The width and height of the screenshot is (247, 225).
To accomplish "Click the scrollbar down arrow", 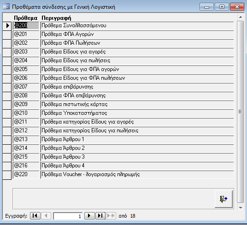I will click(x=241, y=207).
